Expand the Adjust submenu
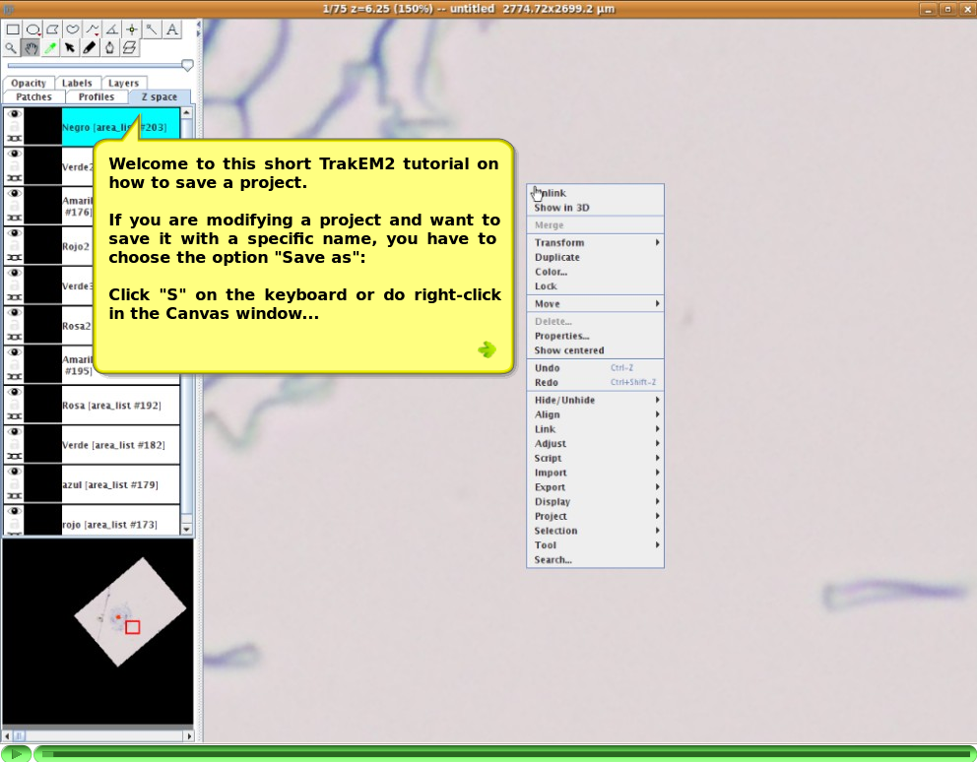The width and height of the screenshot is (977, 762). [595, 444]
